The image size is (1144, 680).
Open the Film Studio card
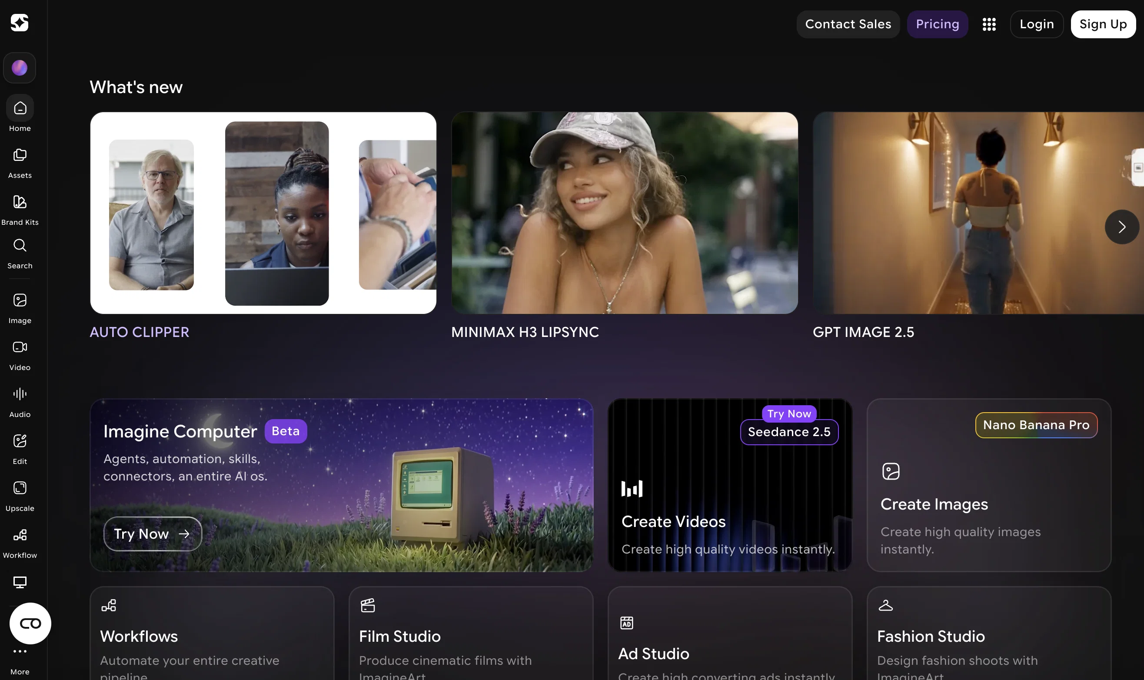click(470, 633)
